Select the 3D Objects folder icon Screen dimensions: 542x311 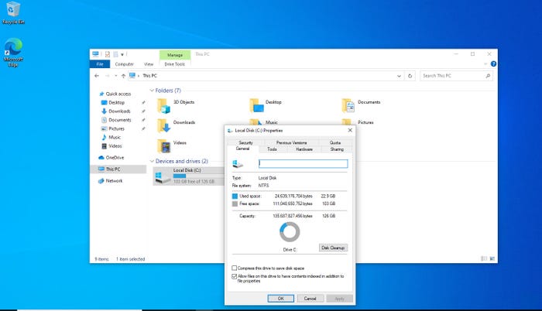click(x=163, y=105)
